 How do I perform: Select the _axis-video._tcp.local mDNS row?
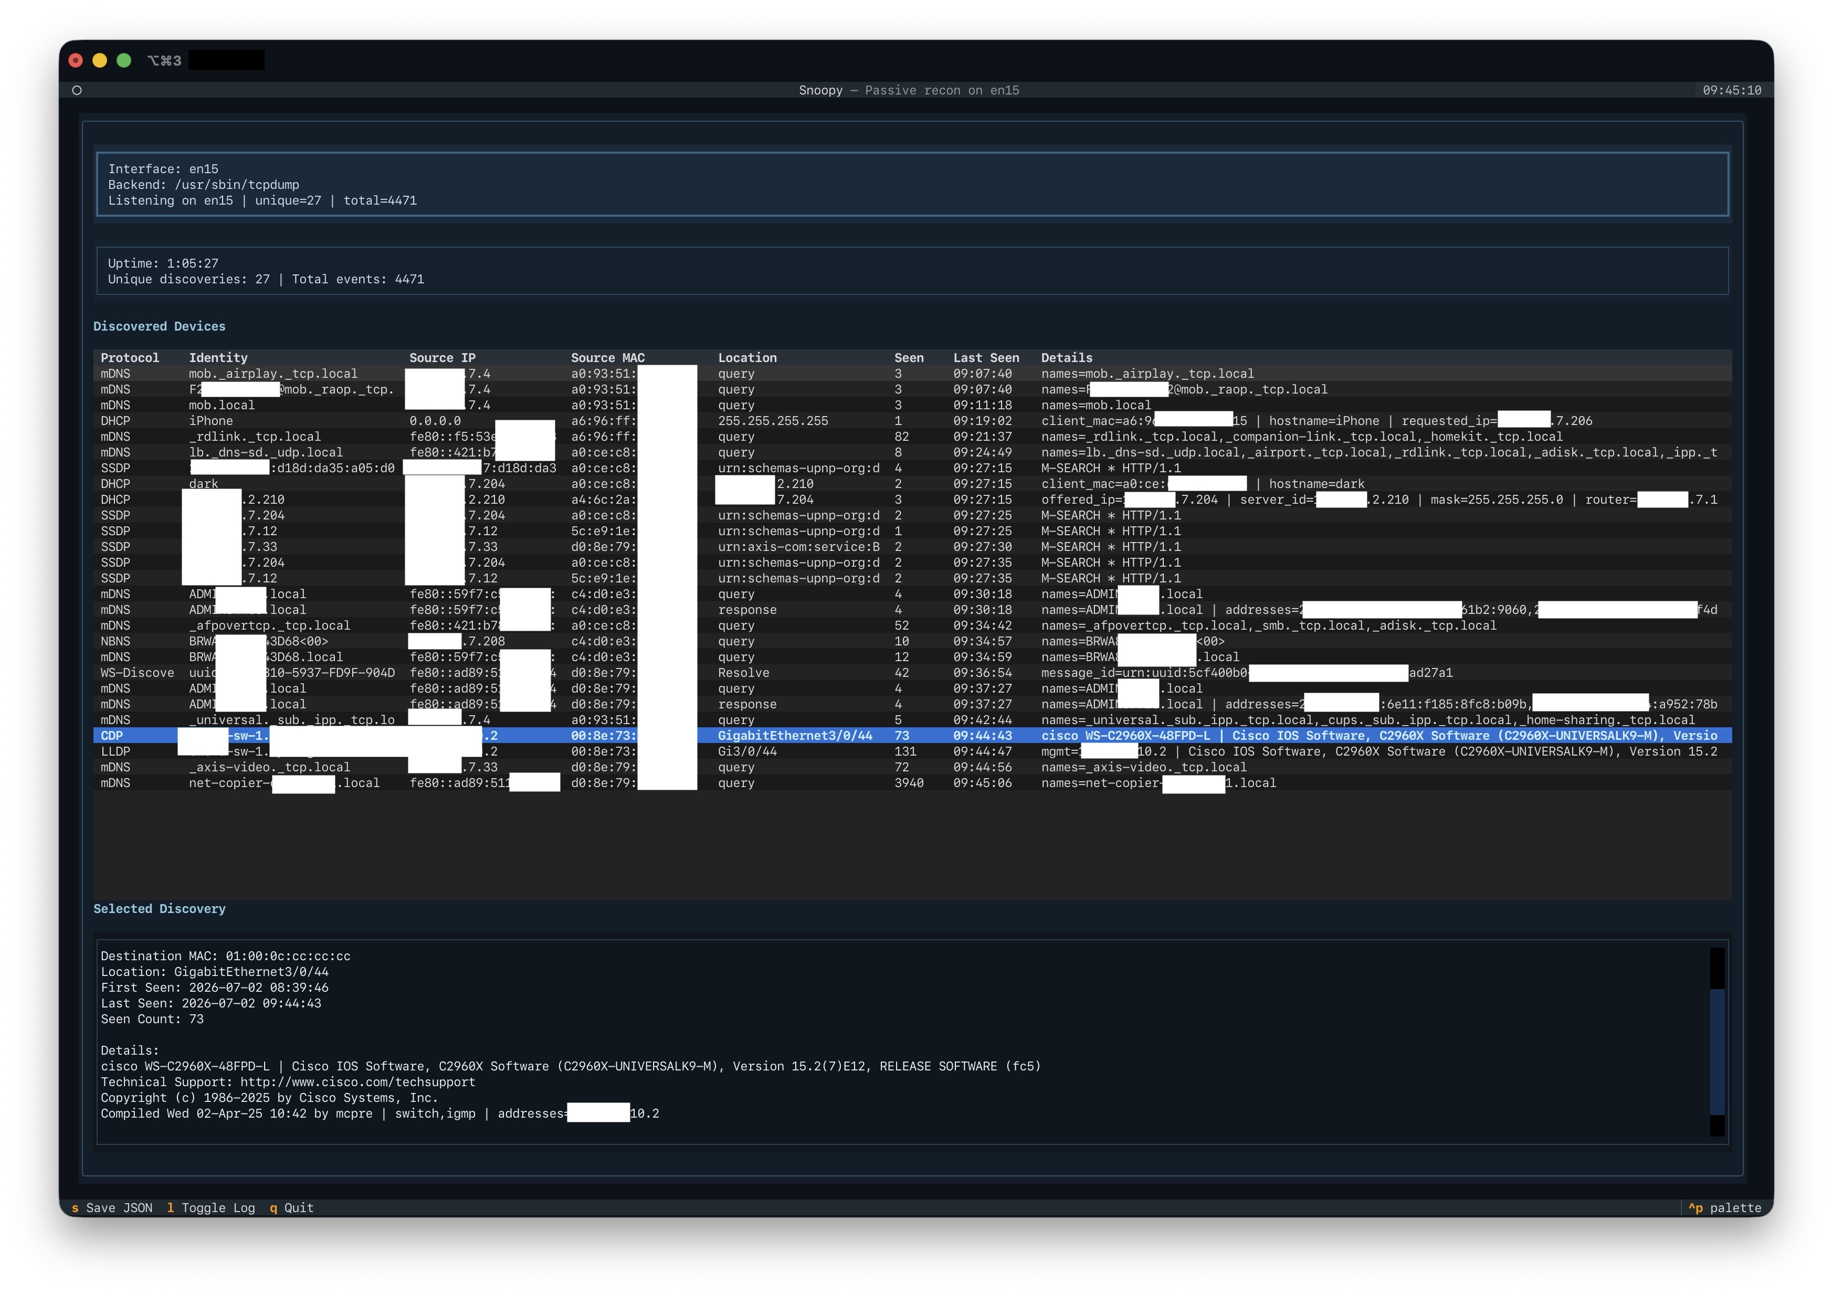[912, 767]
